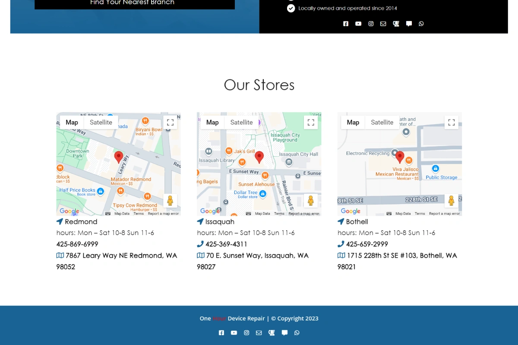This screenshot has width=518, height=345.
Task: Click Report a map error on Bothell map
Action: tap(445, 213)
